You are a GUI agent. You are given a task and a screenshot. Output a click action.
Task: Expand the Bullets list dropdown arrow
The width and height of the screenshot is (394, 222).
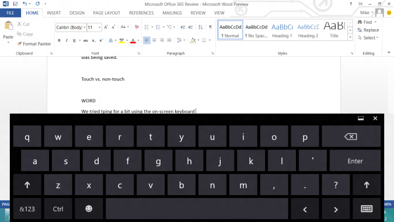pyautogui.click(x=152, y=27)
